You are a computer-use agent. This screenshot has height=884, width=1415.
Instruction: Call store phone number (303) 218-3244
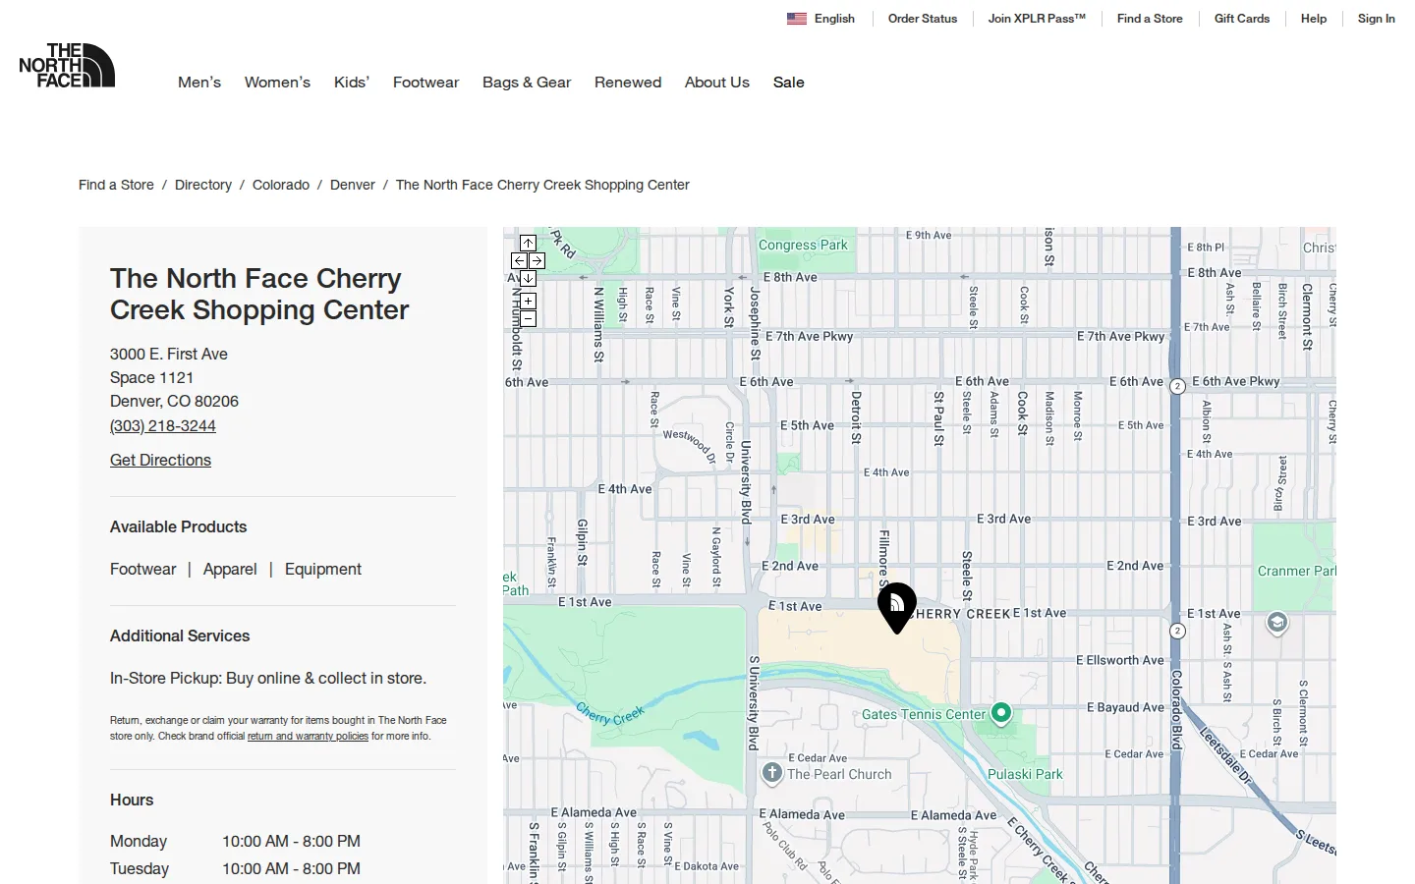(x=163, y=426)
